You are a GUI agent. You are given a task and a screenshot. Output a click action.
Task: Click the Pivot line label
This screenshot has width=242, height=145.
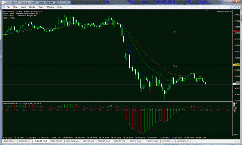(x=175, y=66)
